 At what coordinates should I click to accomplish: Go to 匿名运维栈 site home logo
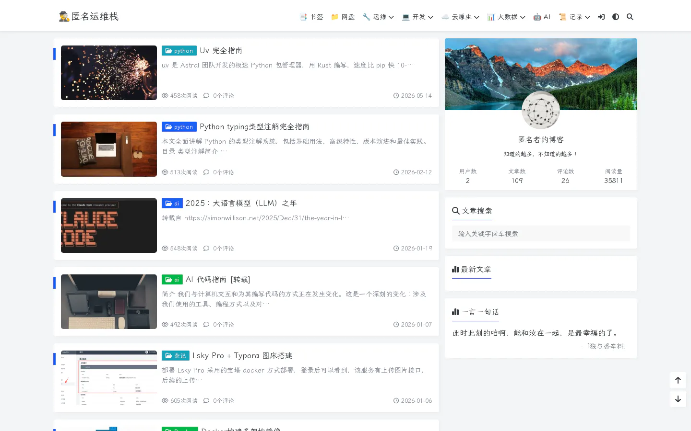click(89, 16)
